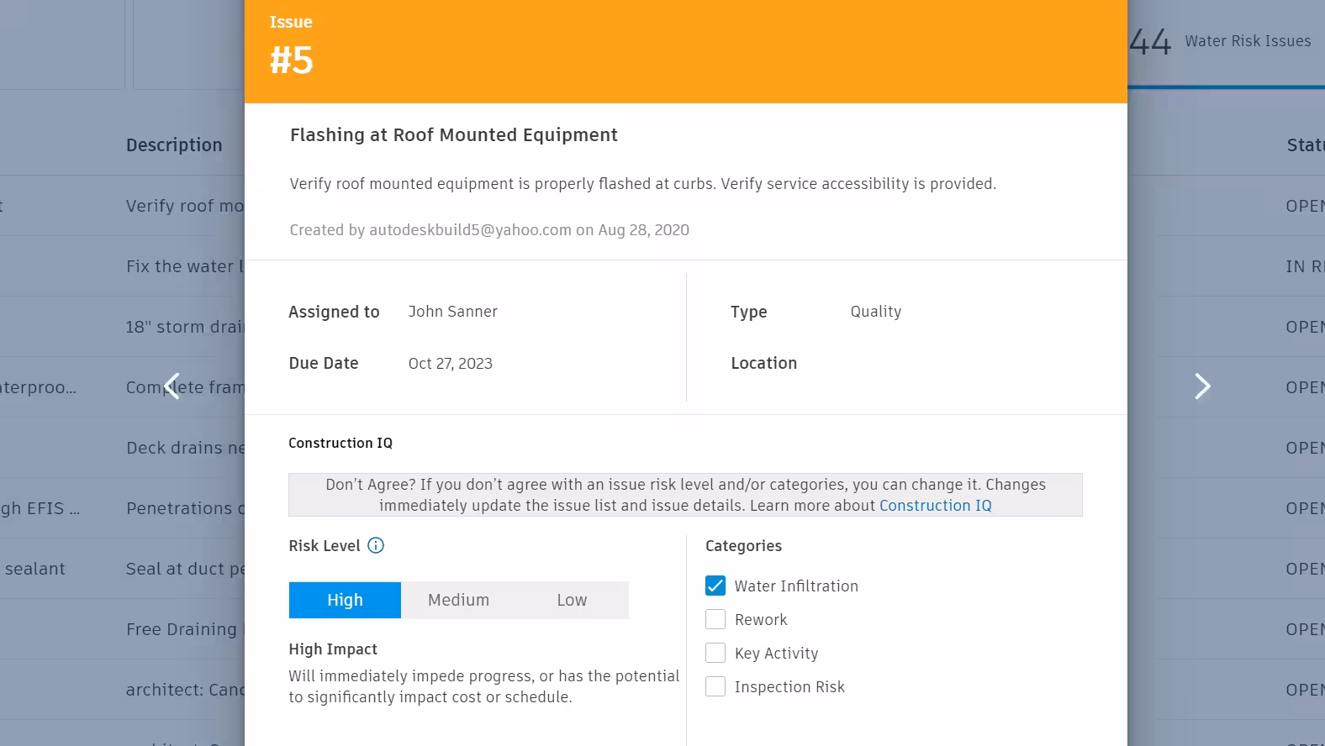Open the Free Draining issue row

pyautogui.click(x=182, y=629)
